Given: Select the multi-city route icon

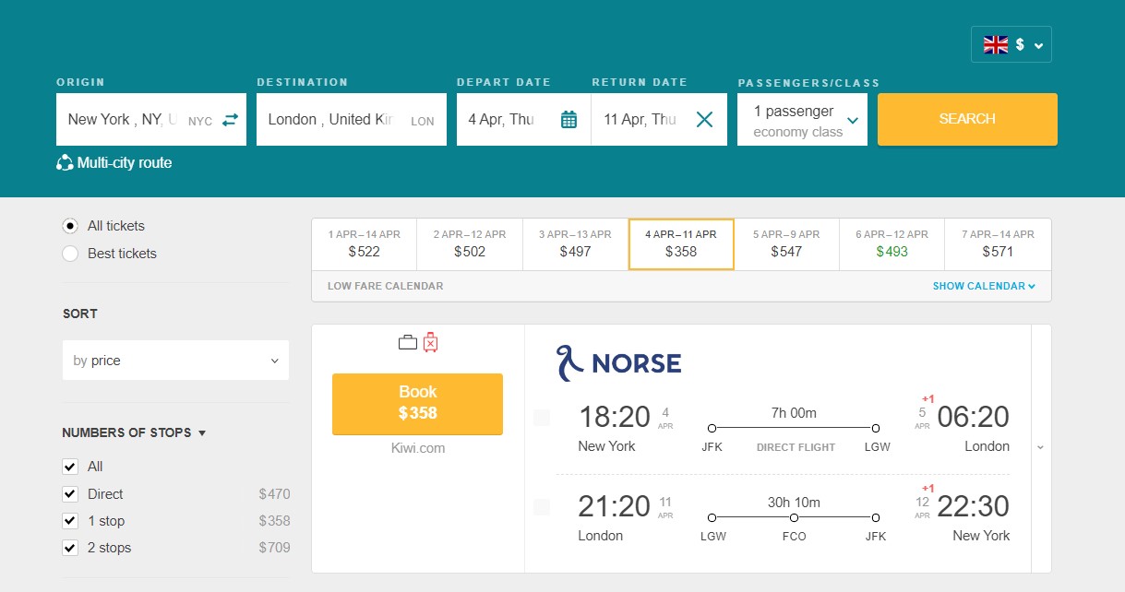Looking at the screenshot, I should [x=65, y=162].
